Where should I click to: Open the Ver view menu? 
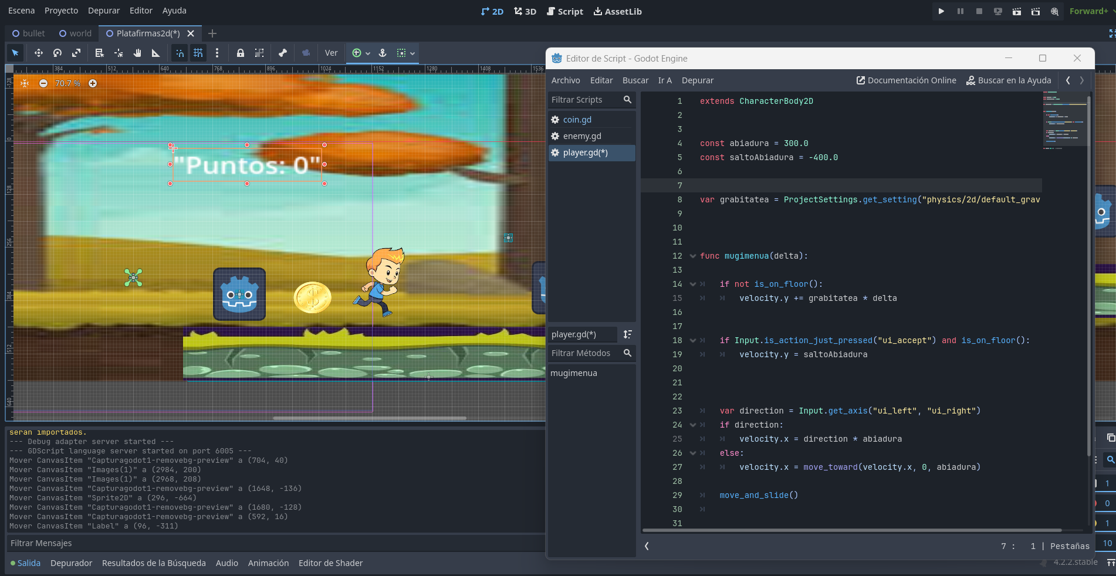tap(332, 53)
